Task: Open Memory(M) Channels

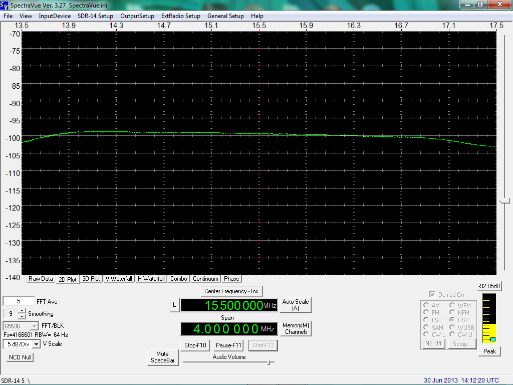Action: pos(296,329)
